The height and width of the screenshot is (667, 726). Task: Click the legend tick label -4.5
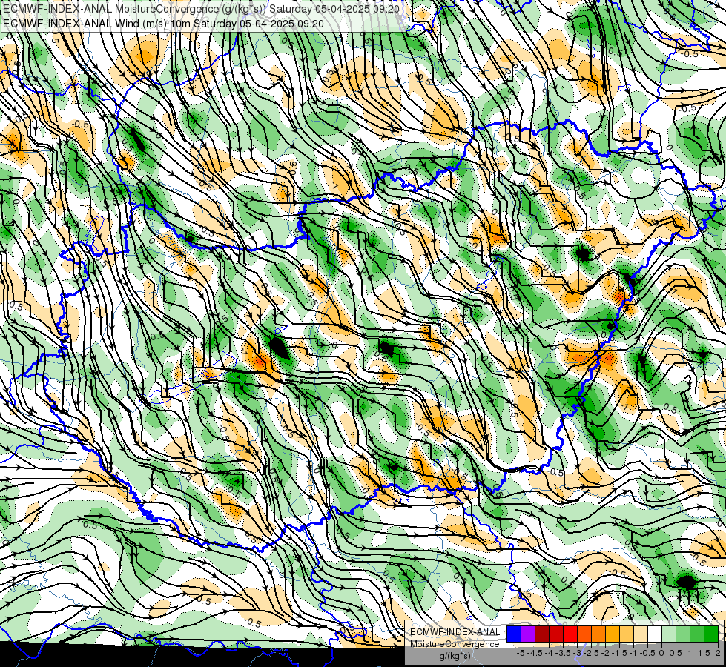click(x=536, y=653)
